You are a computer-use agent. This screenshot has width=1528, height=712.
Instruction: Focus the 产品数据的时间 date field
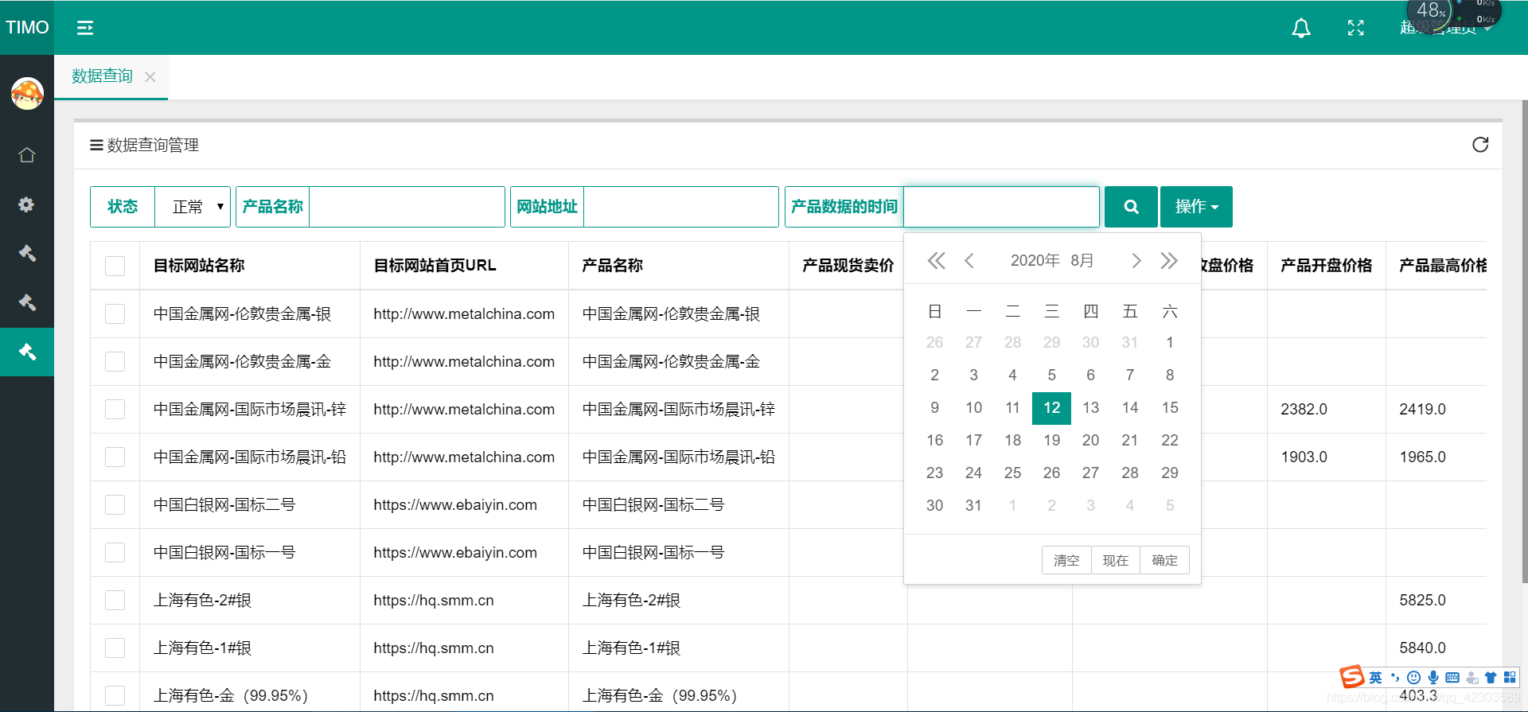pyautogui.click(x=1001, y=207)
